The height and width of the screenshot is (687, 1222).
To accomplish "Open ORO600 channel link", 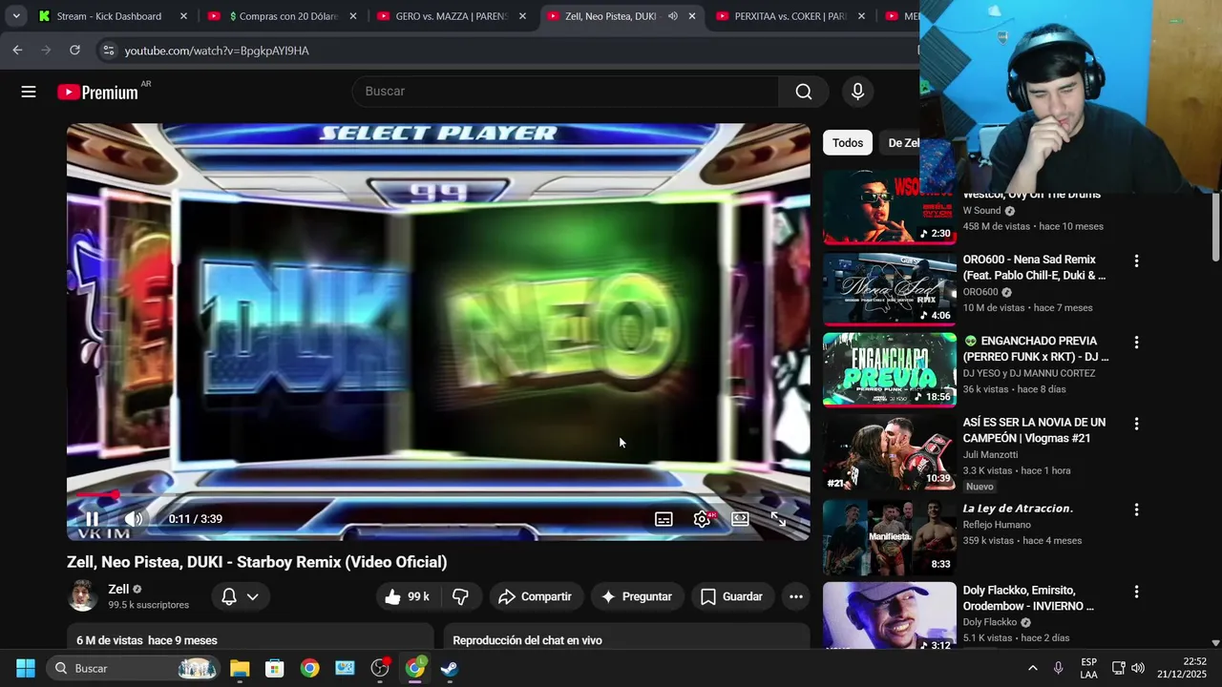I will pyautogui.click(x=980, y=292).
